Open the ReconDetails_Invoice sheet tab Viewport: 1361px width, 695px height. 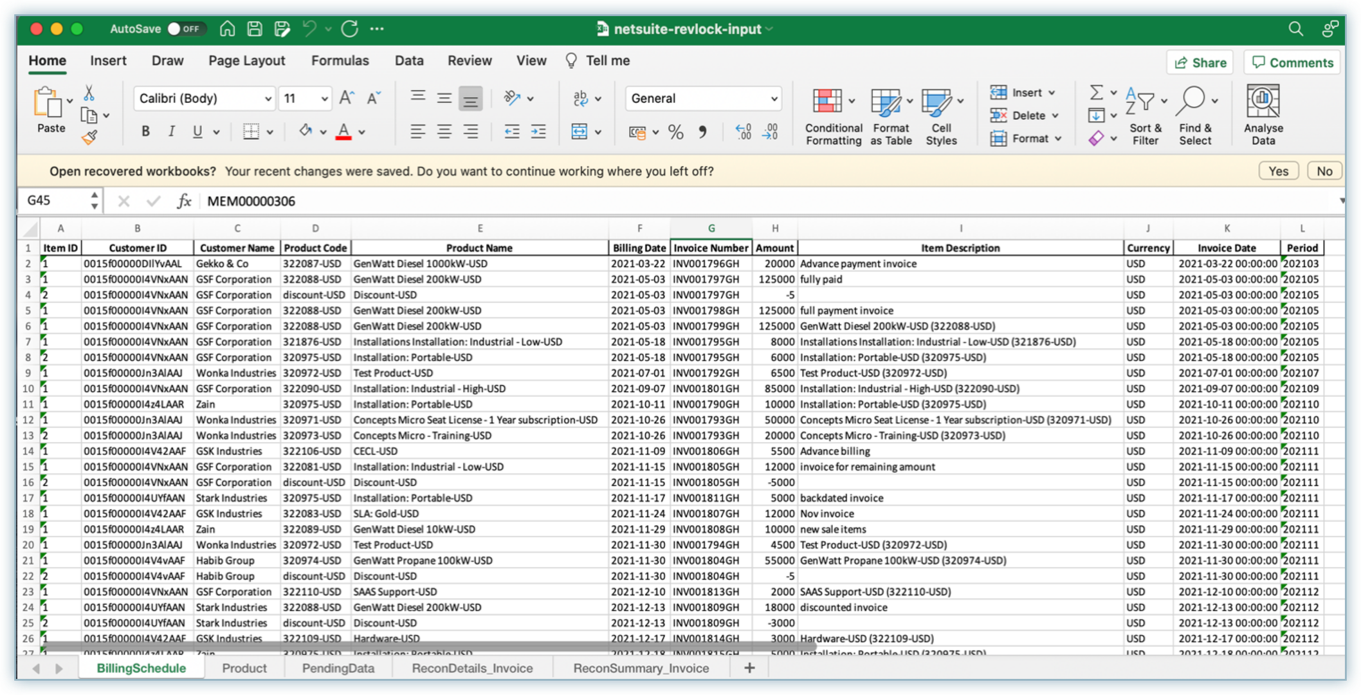(x=472, y=668)
